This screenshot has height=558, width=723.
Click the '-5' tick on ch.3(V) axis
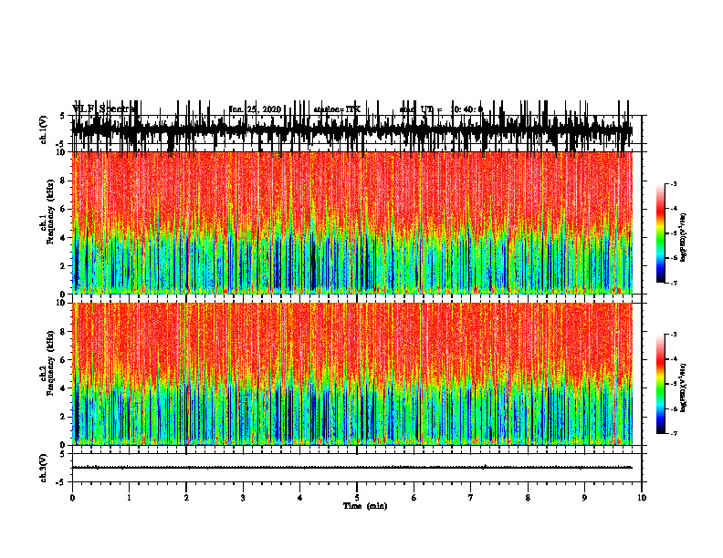[61, 482]
